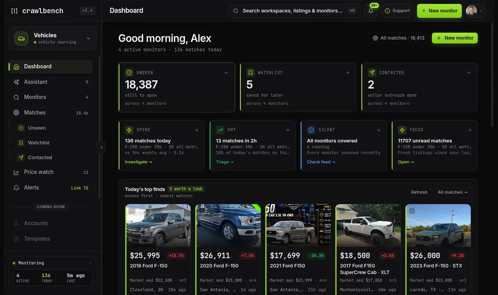This screenshot has height=295, width=498.
Task: Select checkbox on 2017 Ford F150 SuperCrew listing
Action: (x=342, y=211)
